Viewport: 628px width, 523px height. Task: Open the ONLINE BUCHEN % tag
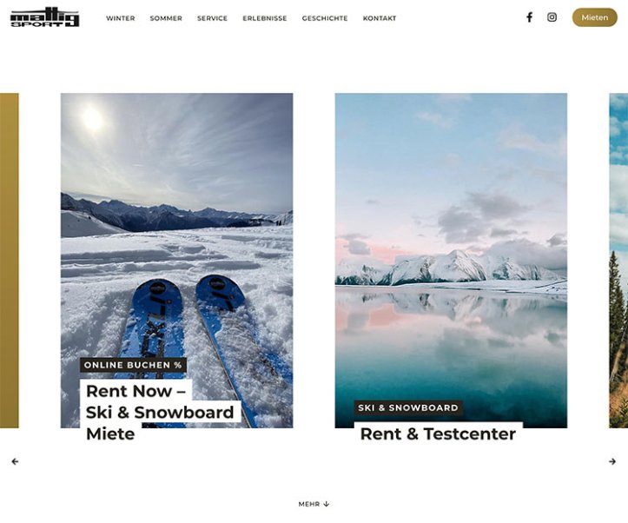coord(133,365)
